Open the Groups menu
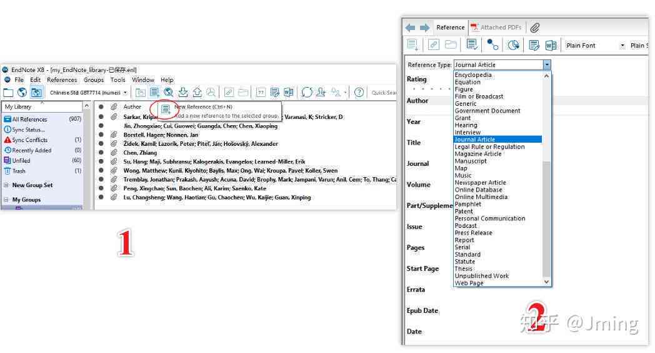 click(x=94, y=80)
